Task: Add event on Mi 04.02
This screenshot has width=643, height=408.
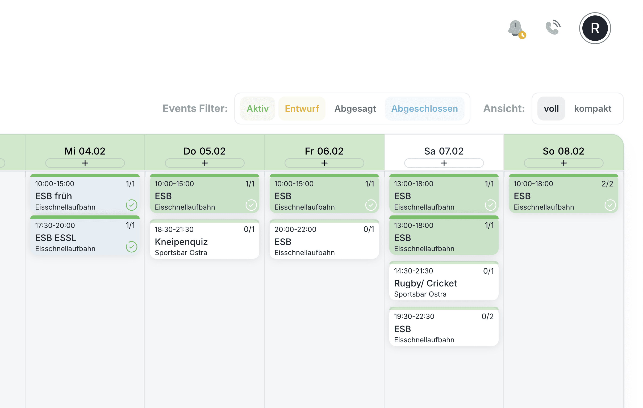Action: (85, 163)
